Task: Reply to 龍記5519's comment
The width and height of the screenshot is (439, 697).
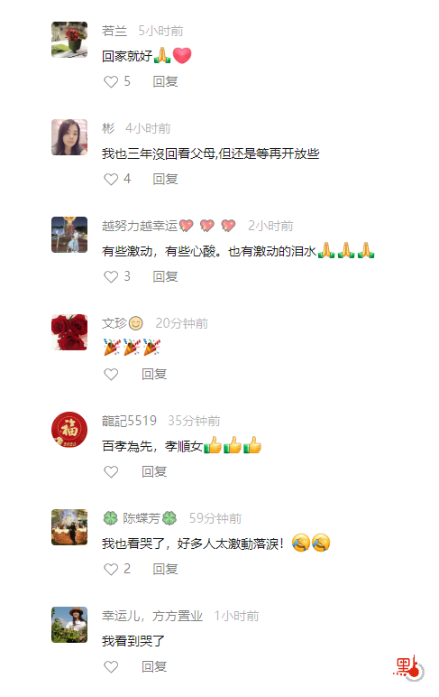Action: (x=154, y=471)
